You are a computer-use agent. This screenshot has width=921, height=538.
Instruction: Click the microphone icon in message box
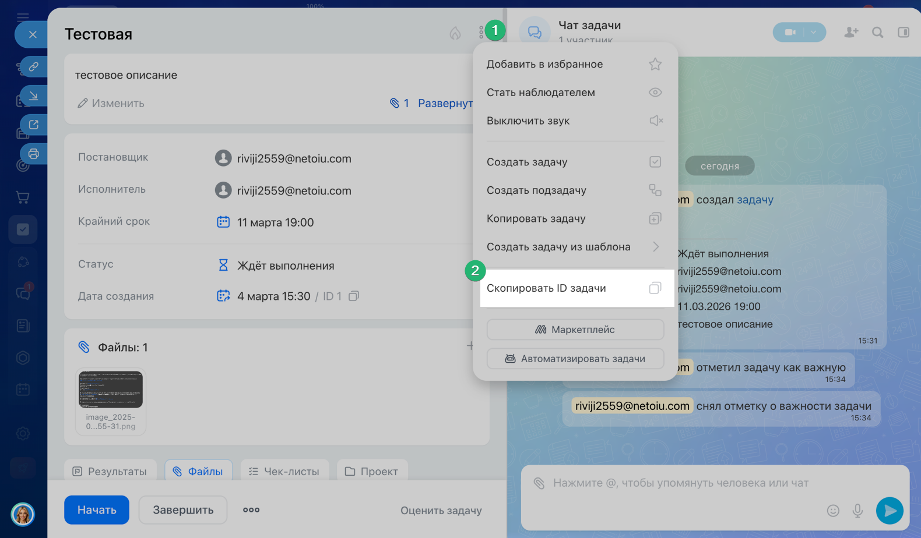click(857, 511)
